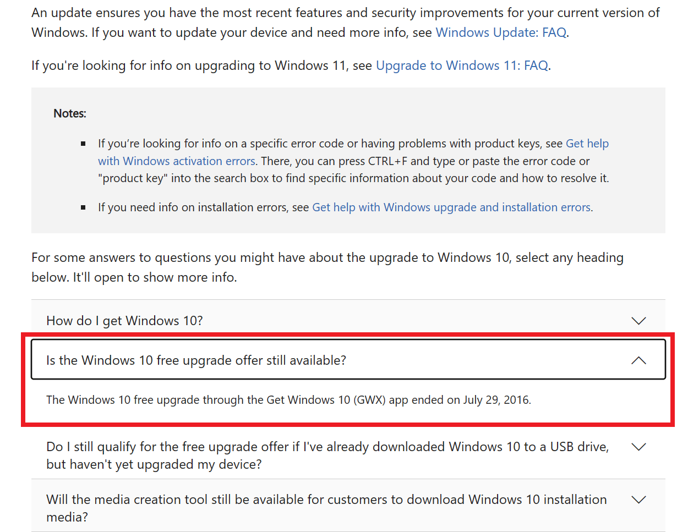
Task: Click up chevron on free upgrade offer row
Action: click(638, 360)
